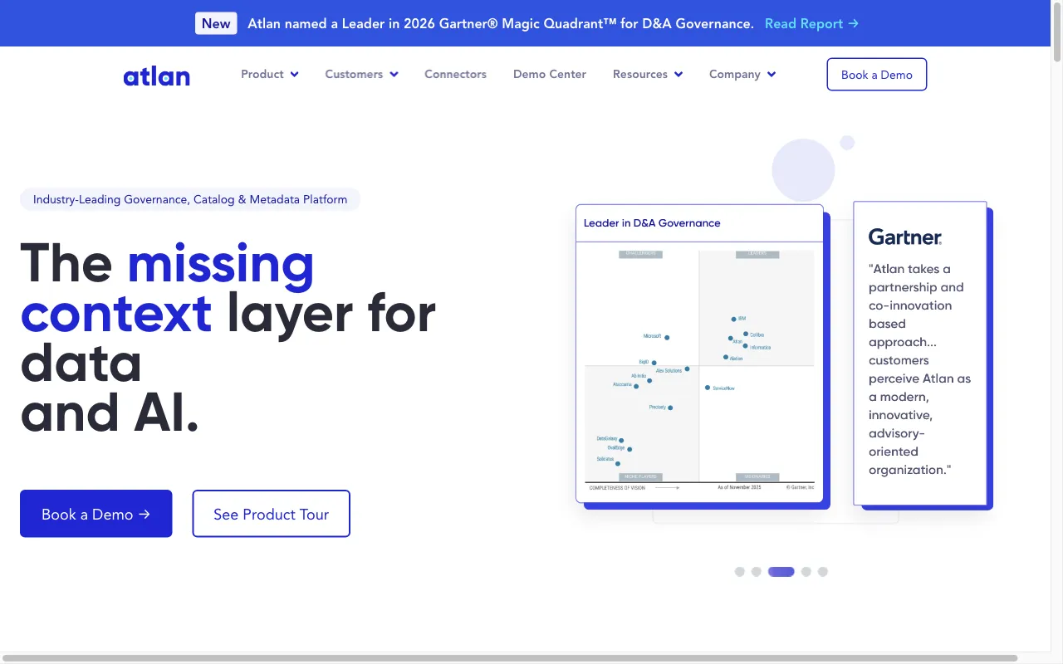This screenshot has height=664, width=1063.
Task: Click the VISIONARIES quadrant label in the chart
Action: coord(757,477)
